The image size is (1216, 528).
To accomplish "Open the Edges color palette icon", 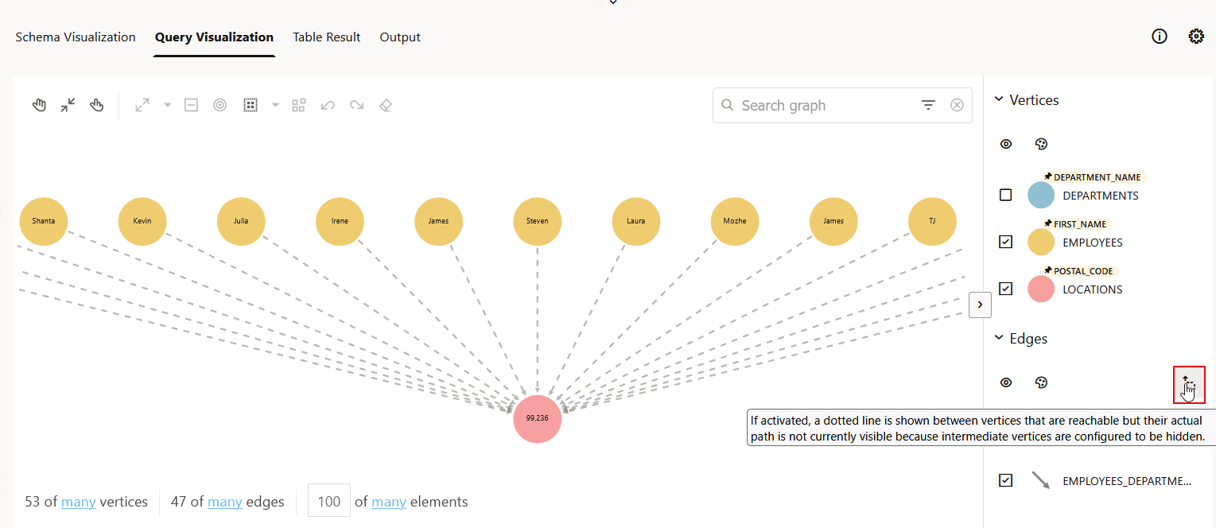I will [x=1041, y=382].
